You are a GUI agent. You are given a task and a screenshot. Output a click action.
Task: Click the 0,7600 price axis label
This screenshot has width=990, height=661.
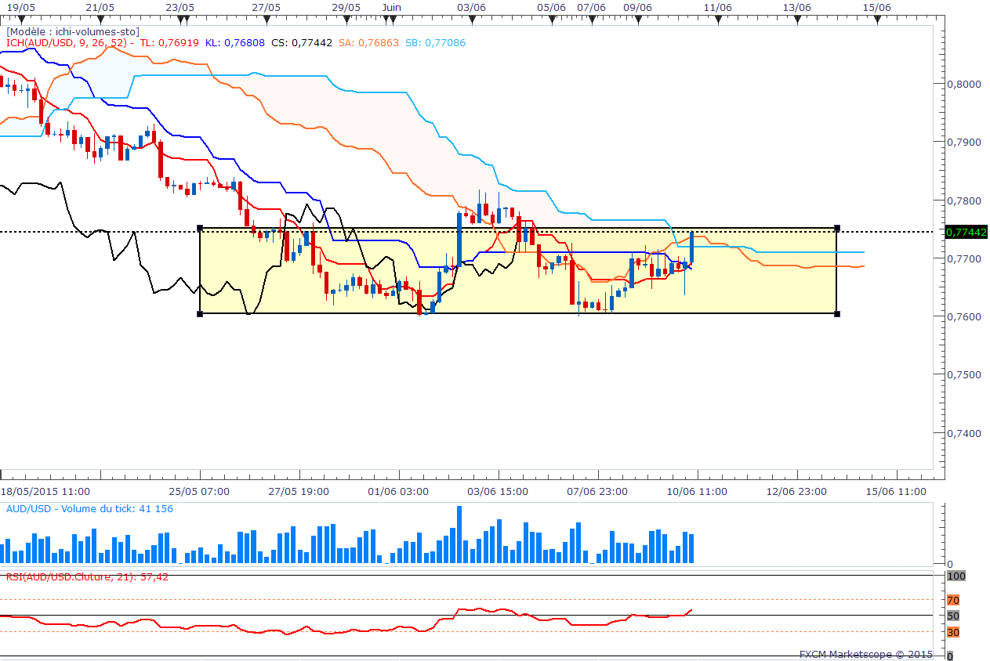[963, 316]
